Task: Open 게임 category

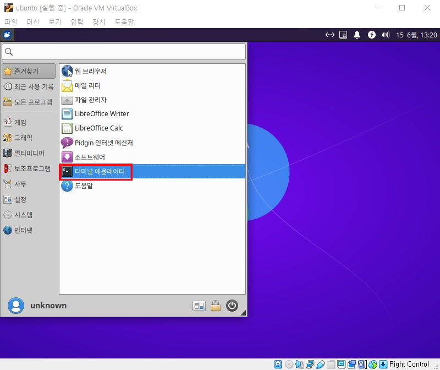Action: [29, 122]
